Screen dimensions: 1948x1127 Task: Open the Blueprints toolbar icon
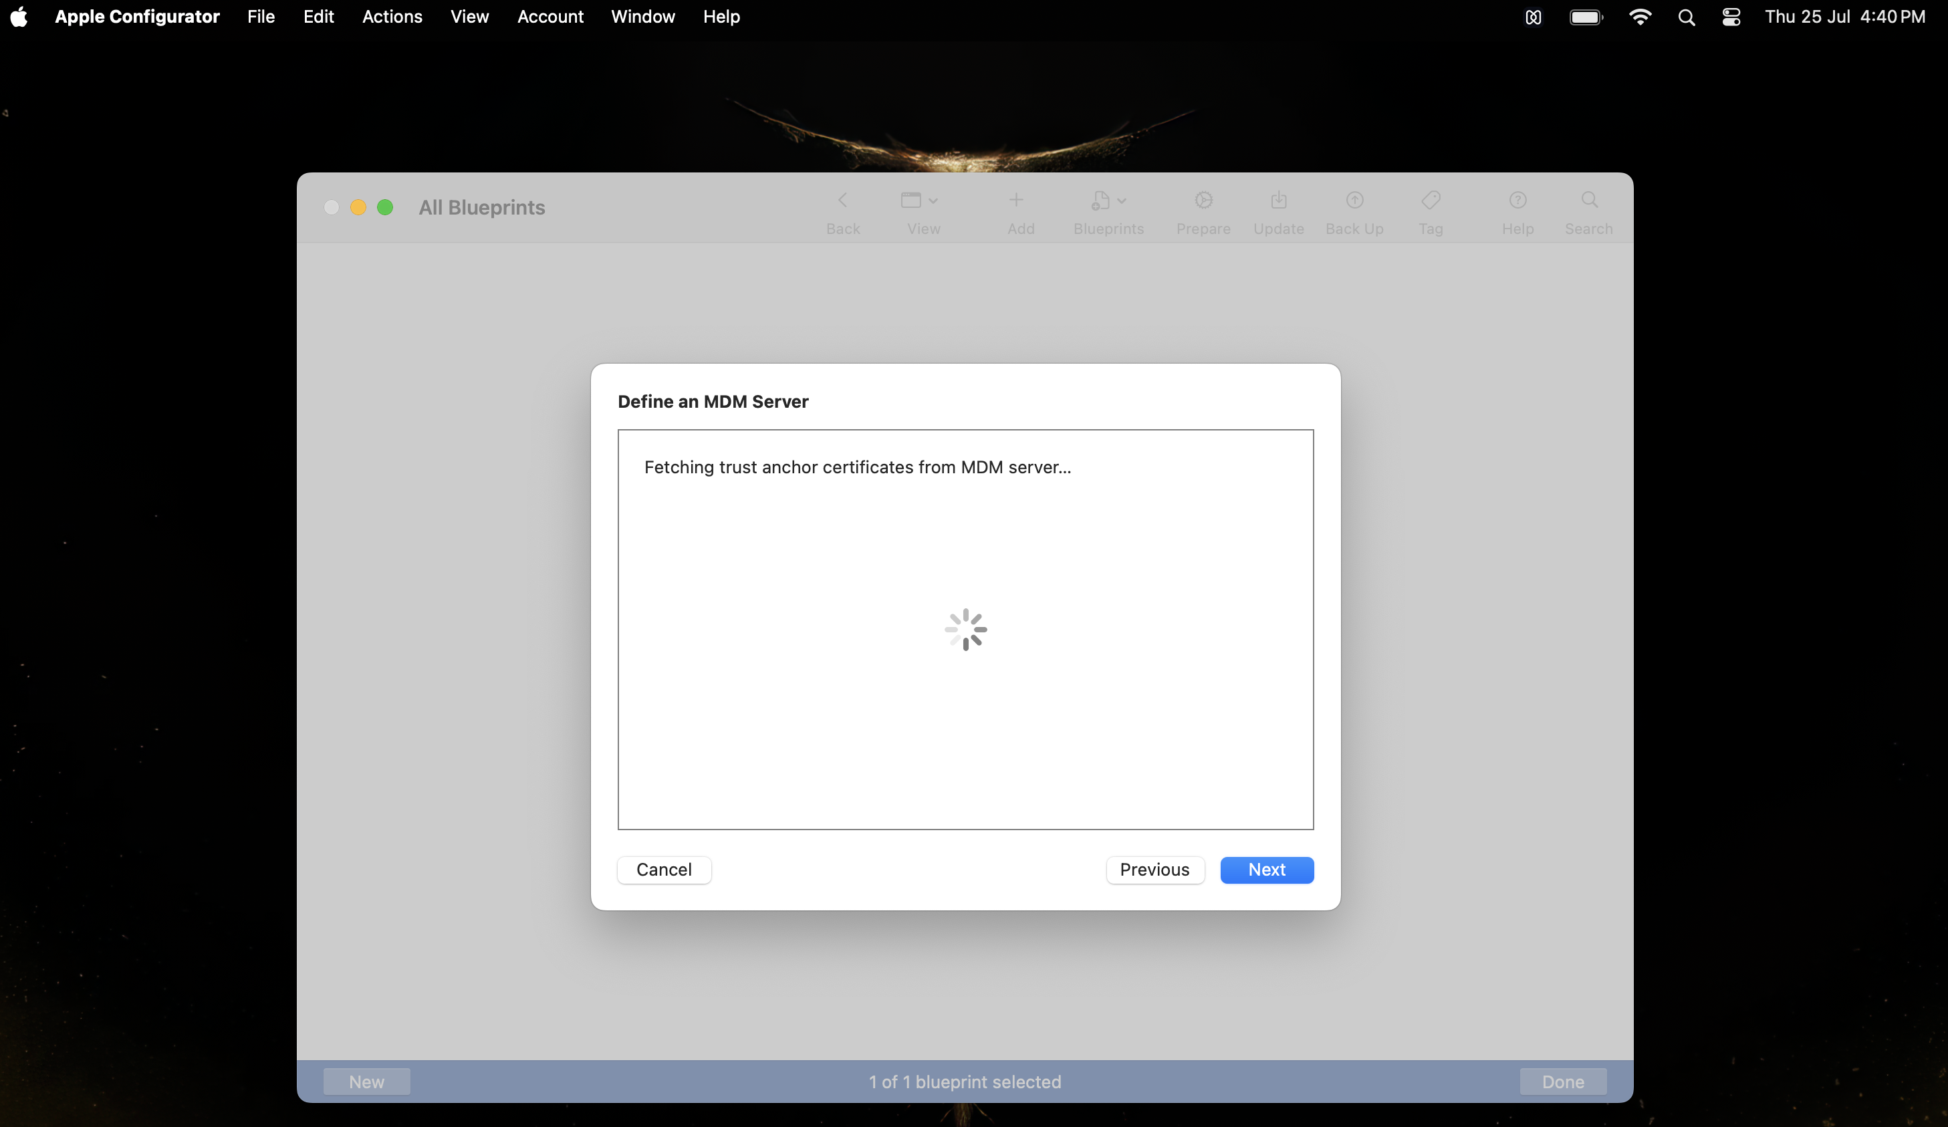pyautogui.click(x=1100, y=201)
